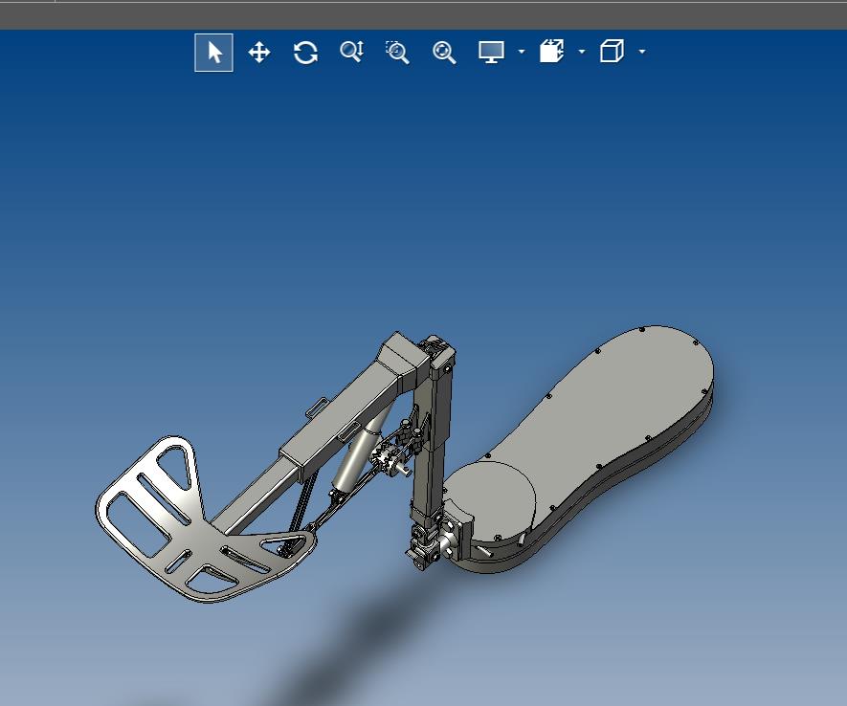Select the arrow pointer tool

[214, 53]
